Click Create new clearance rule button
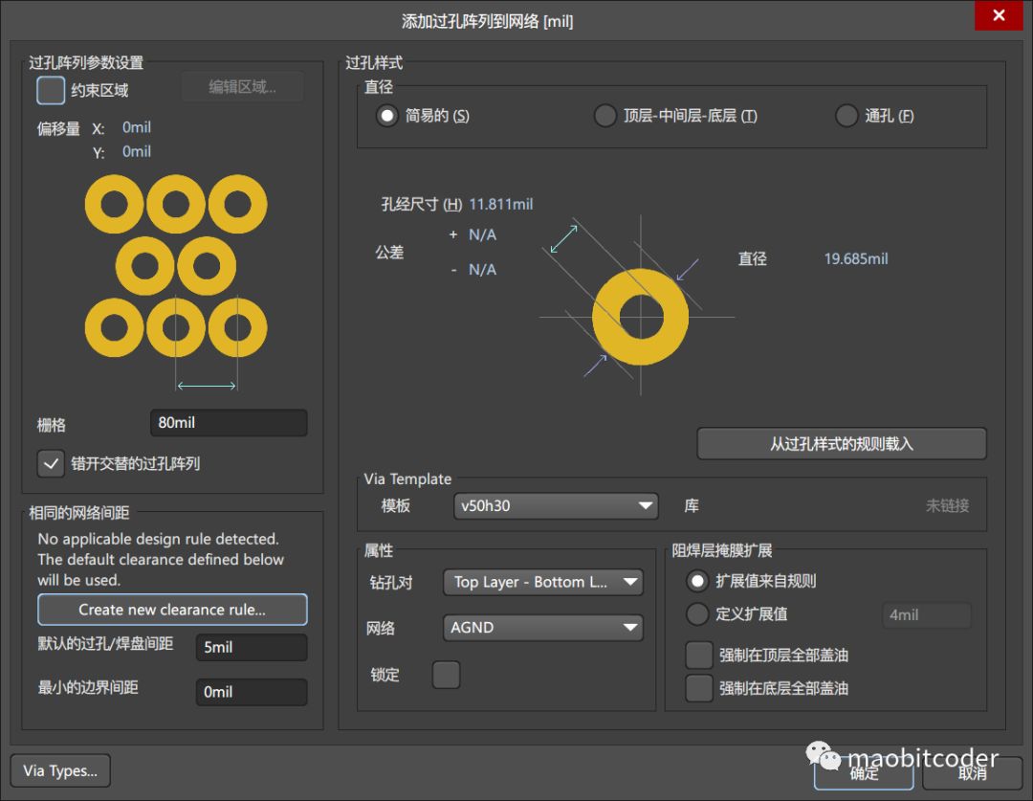Image resolution: width=1033 pixels, height=801 pixels. click(172, 610)
